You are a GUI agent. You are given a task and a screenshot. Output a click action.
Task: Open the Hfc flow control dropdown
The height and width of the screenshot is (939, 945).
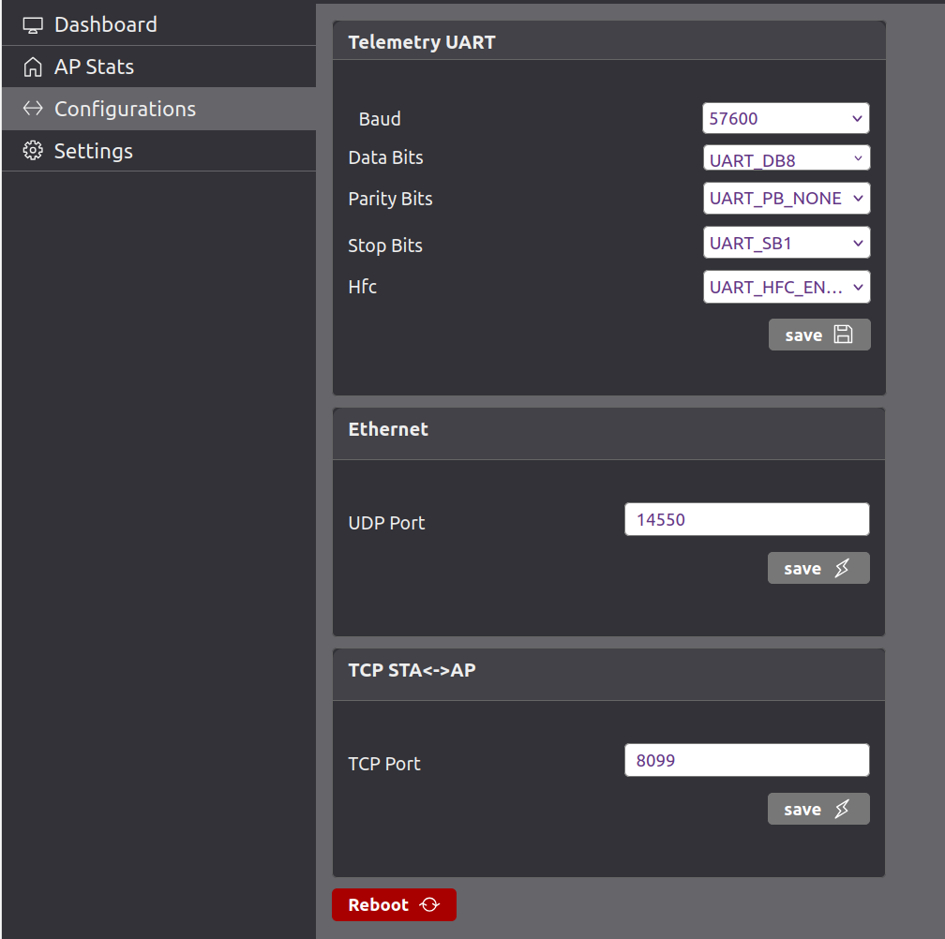pyautogui.click(x=786, y=288)
